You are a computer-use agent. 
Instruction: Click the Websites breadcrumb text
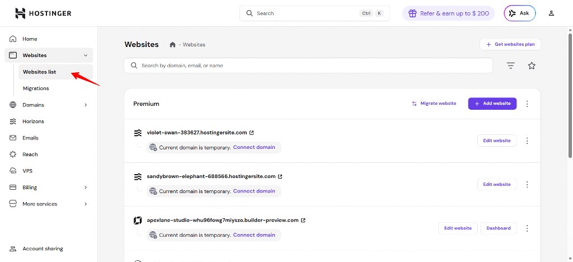tap(194, 45)
